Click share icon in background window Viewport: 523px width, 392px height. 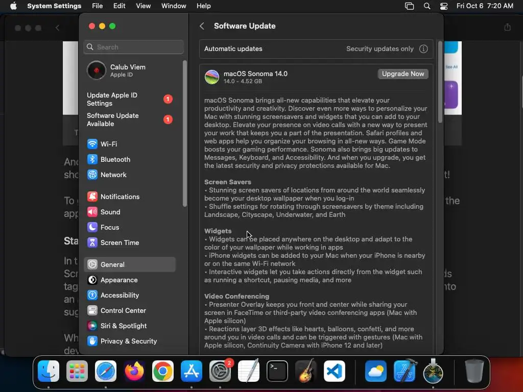tap(507, 27)
